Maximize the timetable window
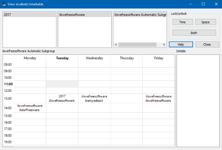222x150 pixels. [x=203, y=4]
